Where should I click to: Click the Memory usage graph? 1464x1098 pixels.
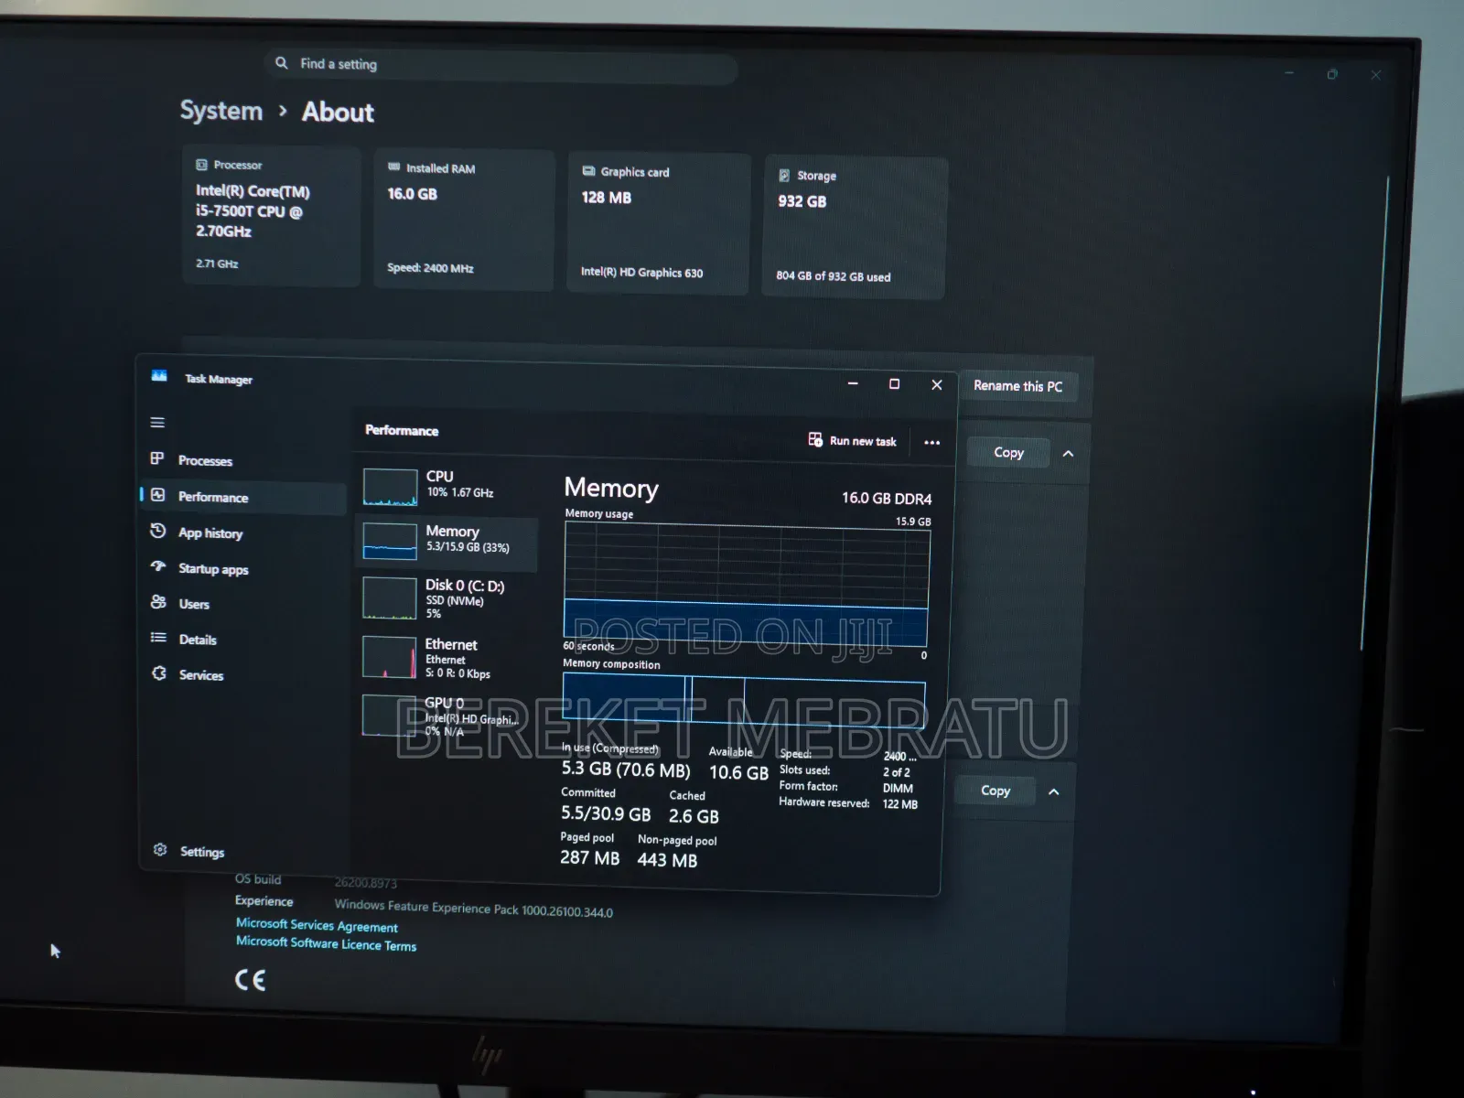coord(747,586)
